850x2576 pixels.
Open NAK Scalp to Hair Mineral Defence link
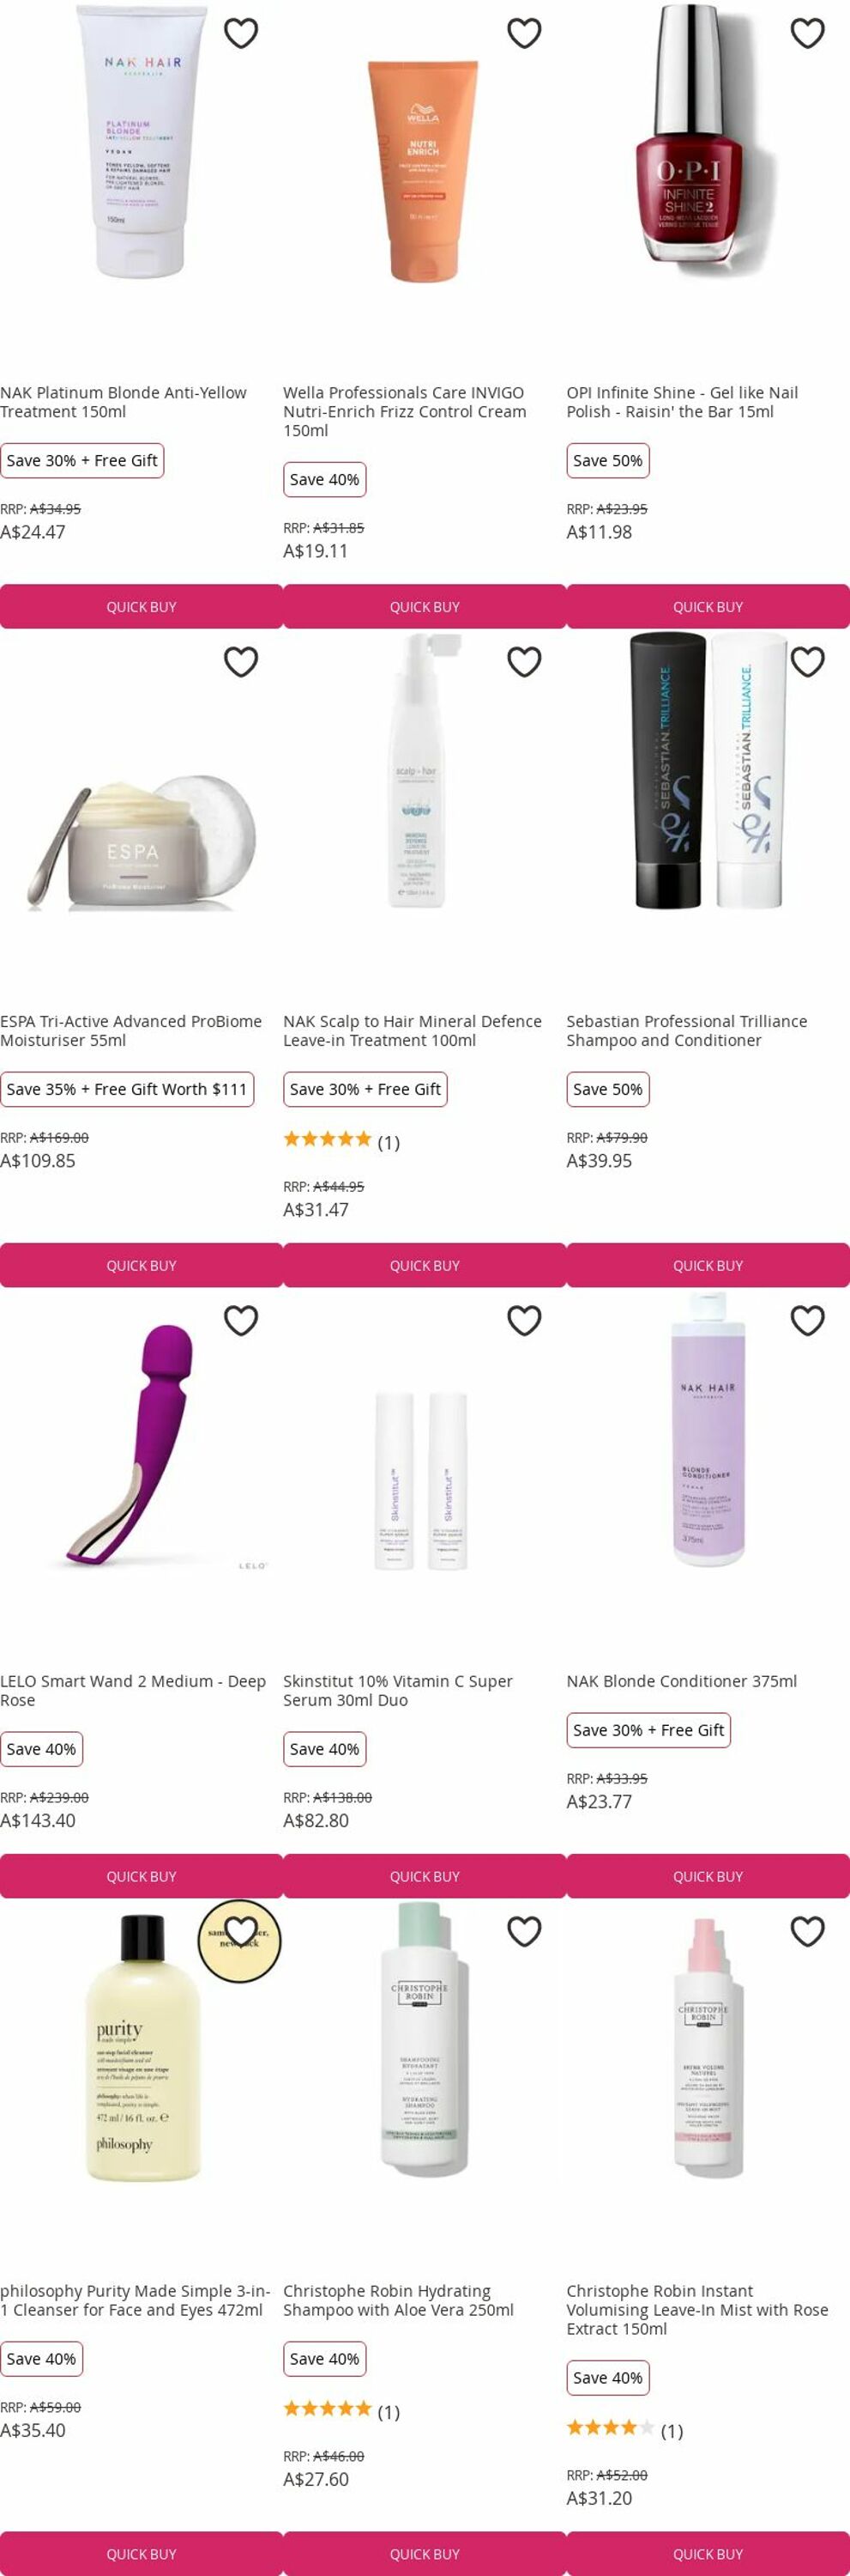click(413, 1031)
